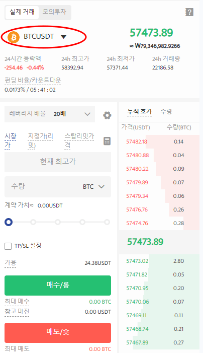203x353 pixels.
Task: Click the 24h 최고가 value 58392.94
Action: [72, 68]
